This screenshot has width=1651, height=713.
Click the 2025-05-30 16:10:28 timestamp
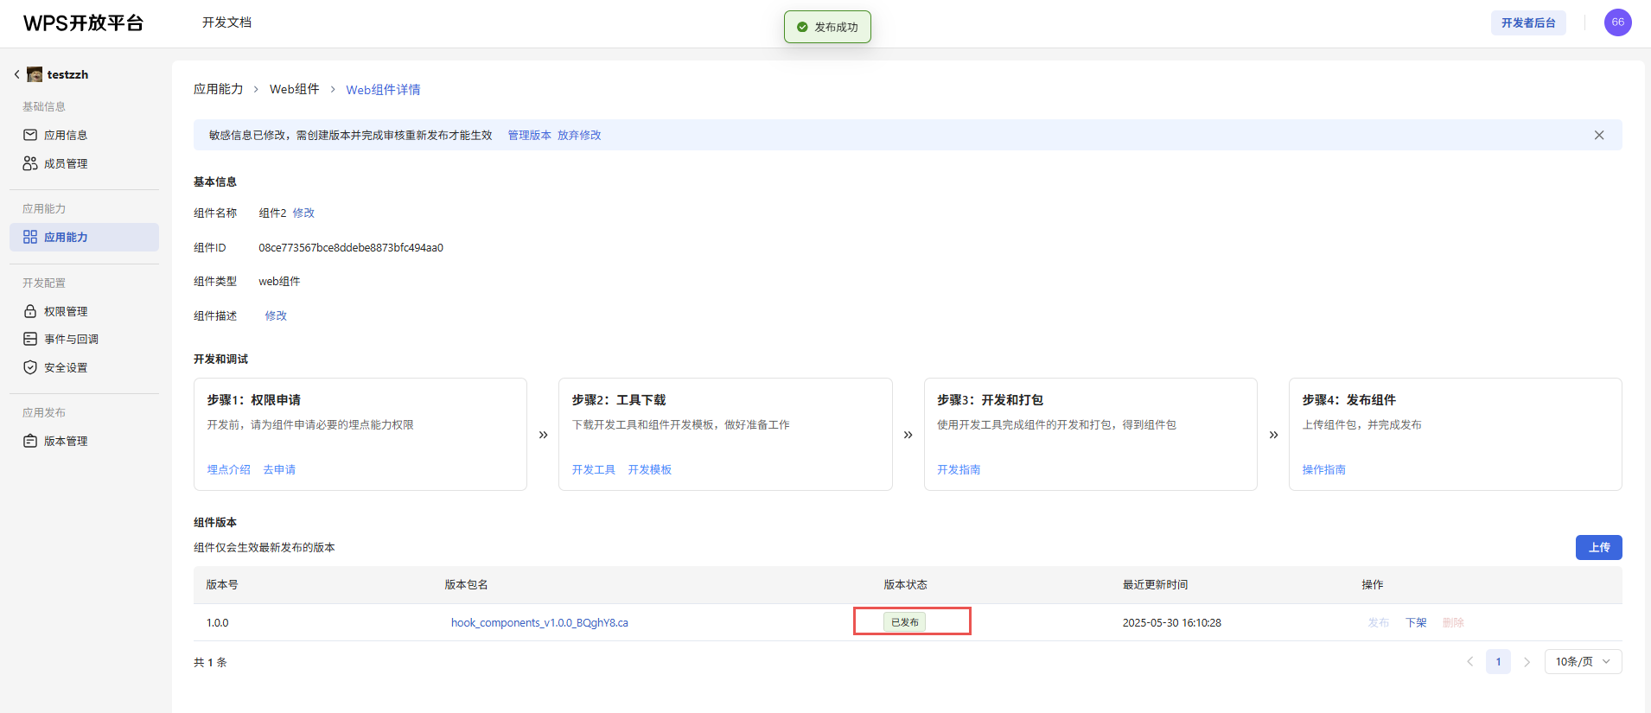pos(1172,622)
